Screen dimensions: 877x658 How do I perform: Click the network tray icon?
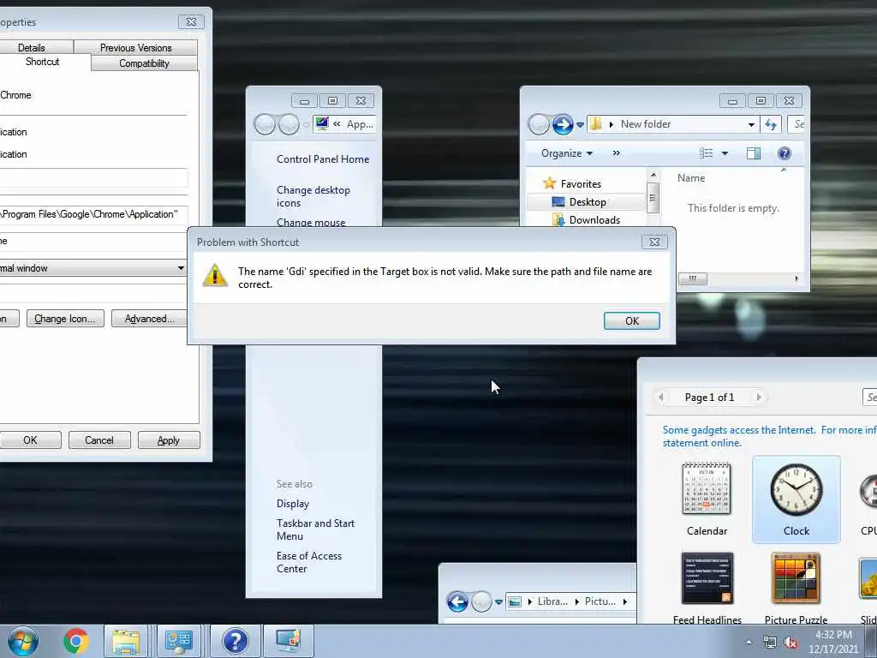770,643
